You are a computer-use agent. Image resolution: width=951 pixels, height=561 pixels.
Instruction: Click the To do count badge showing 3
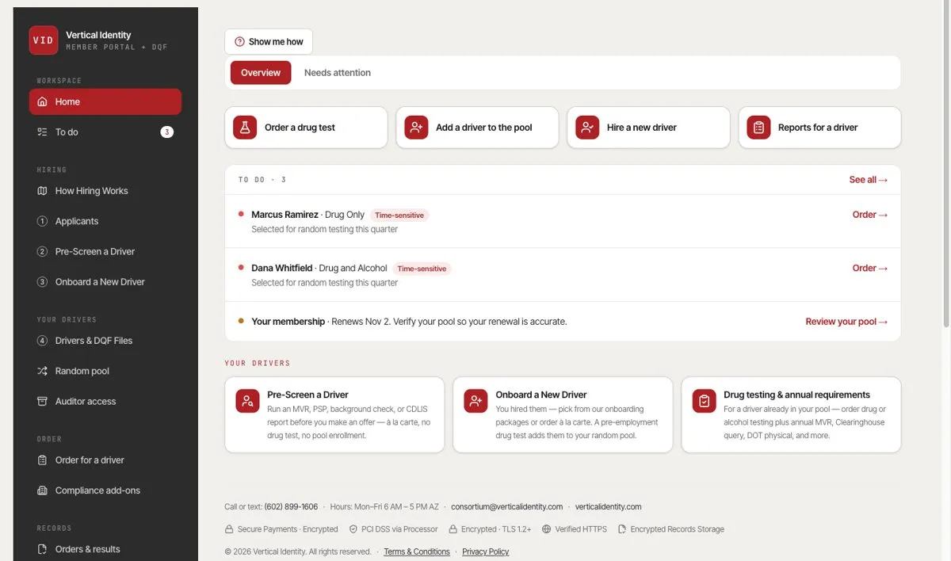coord(166,132)
